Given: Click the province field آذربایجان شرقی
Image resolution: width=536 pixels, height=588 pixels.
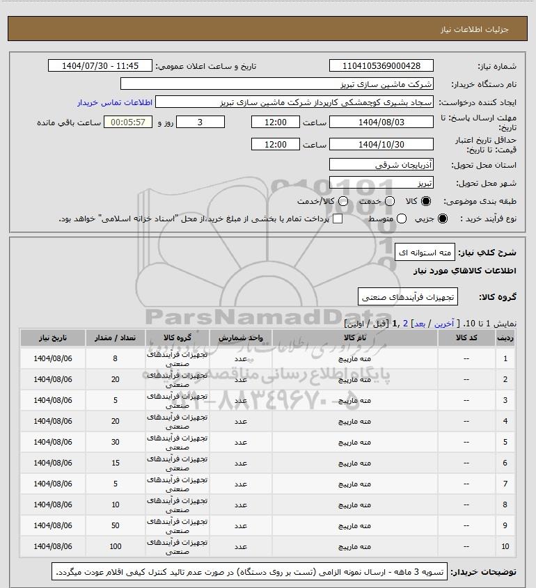Looking at the screenshot, I should point(381,165).
